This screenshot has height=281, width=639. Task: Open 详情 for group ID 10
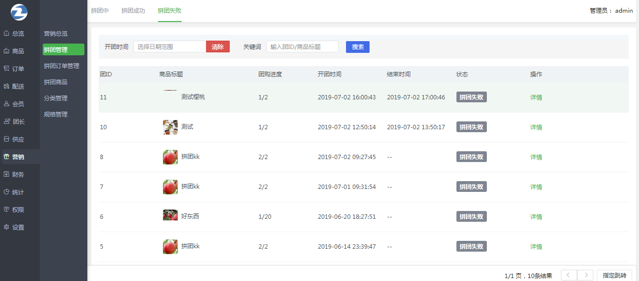pos(536,127)
